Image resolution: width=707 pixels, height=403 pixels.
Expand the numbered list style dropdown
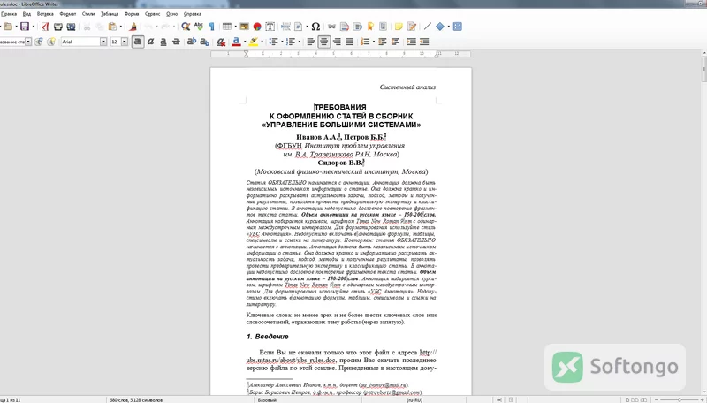click(x=300, y=42)
